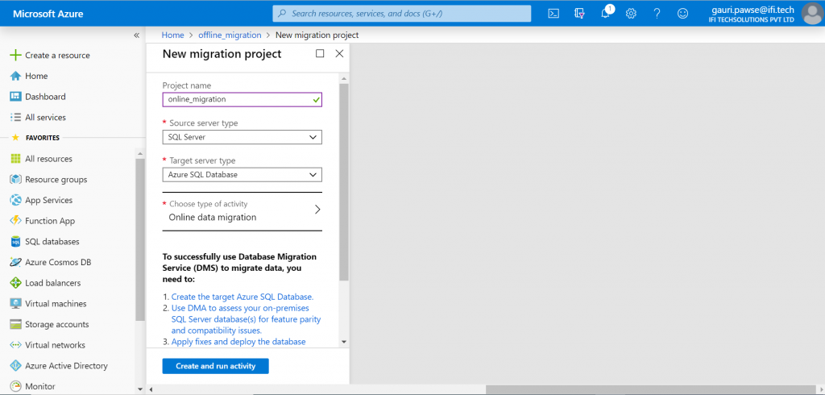Open Apply fixes and deploy link
825x395 pixels.
click(x=238, y=341)
